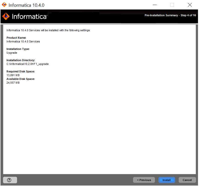The width and height of the screenshot is (199, 186).
Task: Click the 13,891 MB required space value
Action: 13,75
